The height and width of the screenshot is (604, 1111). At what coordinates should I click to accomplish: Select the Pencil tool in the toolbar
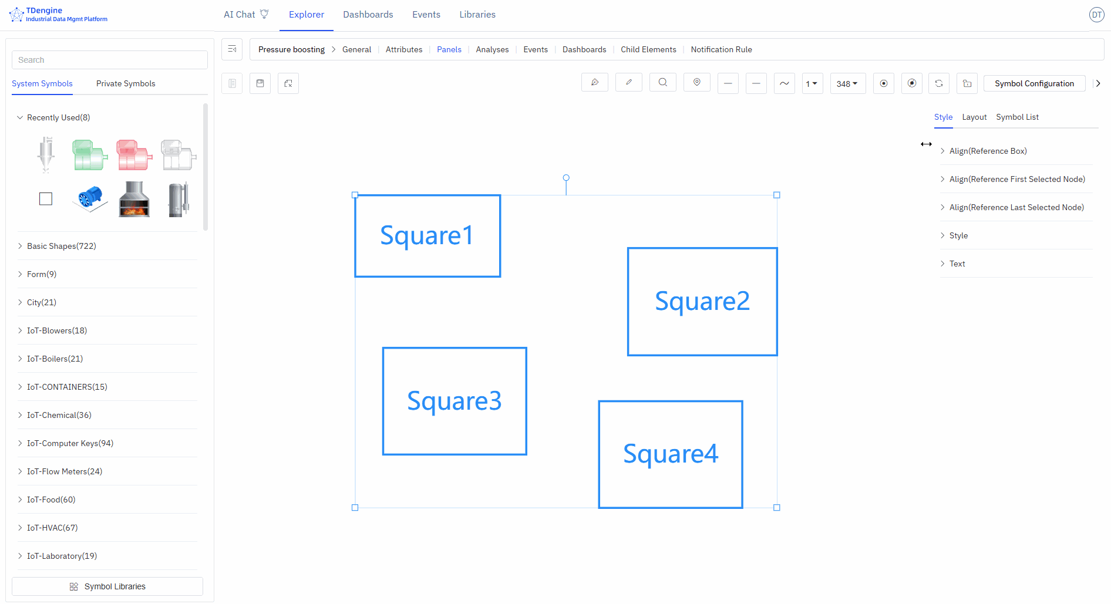coord(629,83)
